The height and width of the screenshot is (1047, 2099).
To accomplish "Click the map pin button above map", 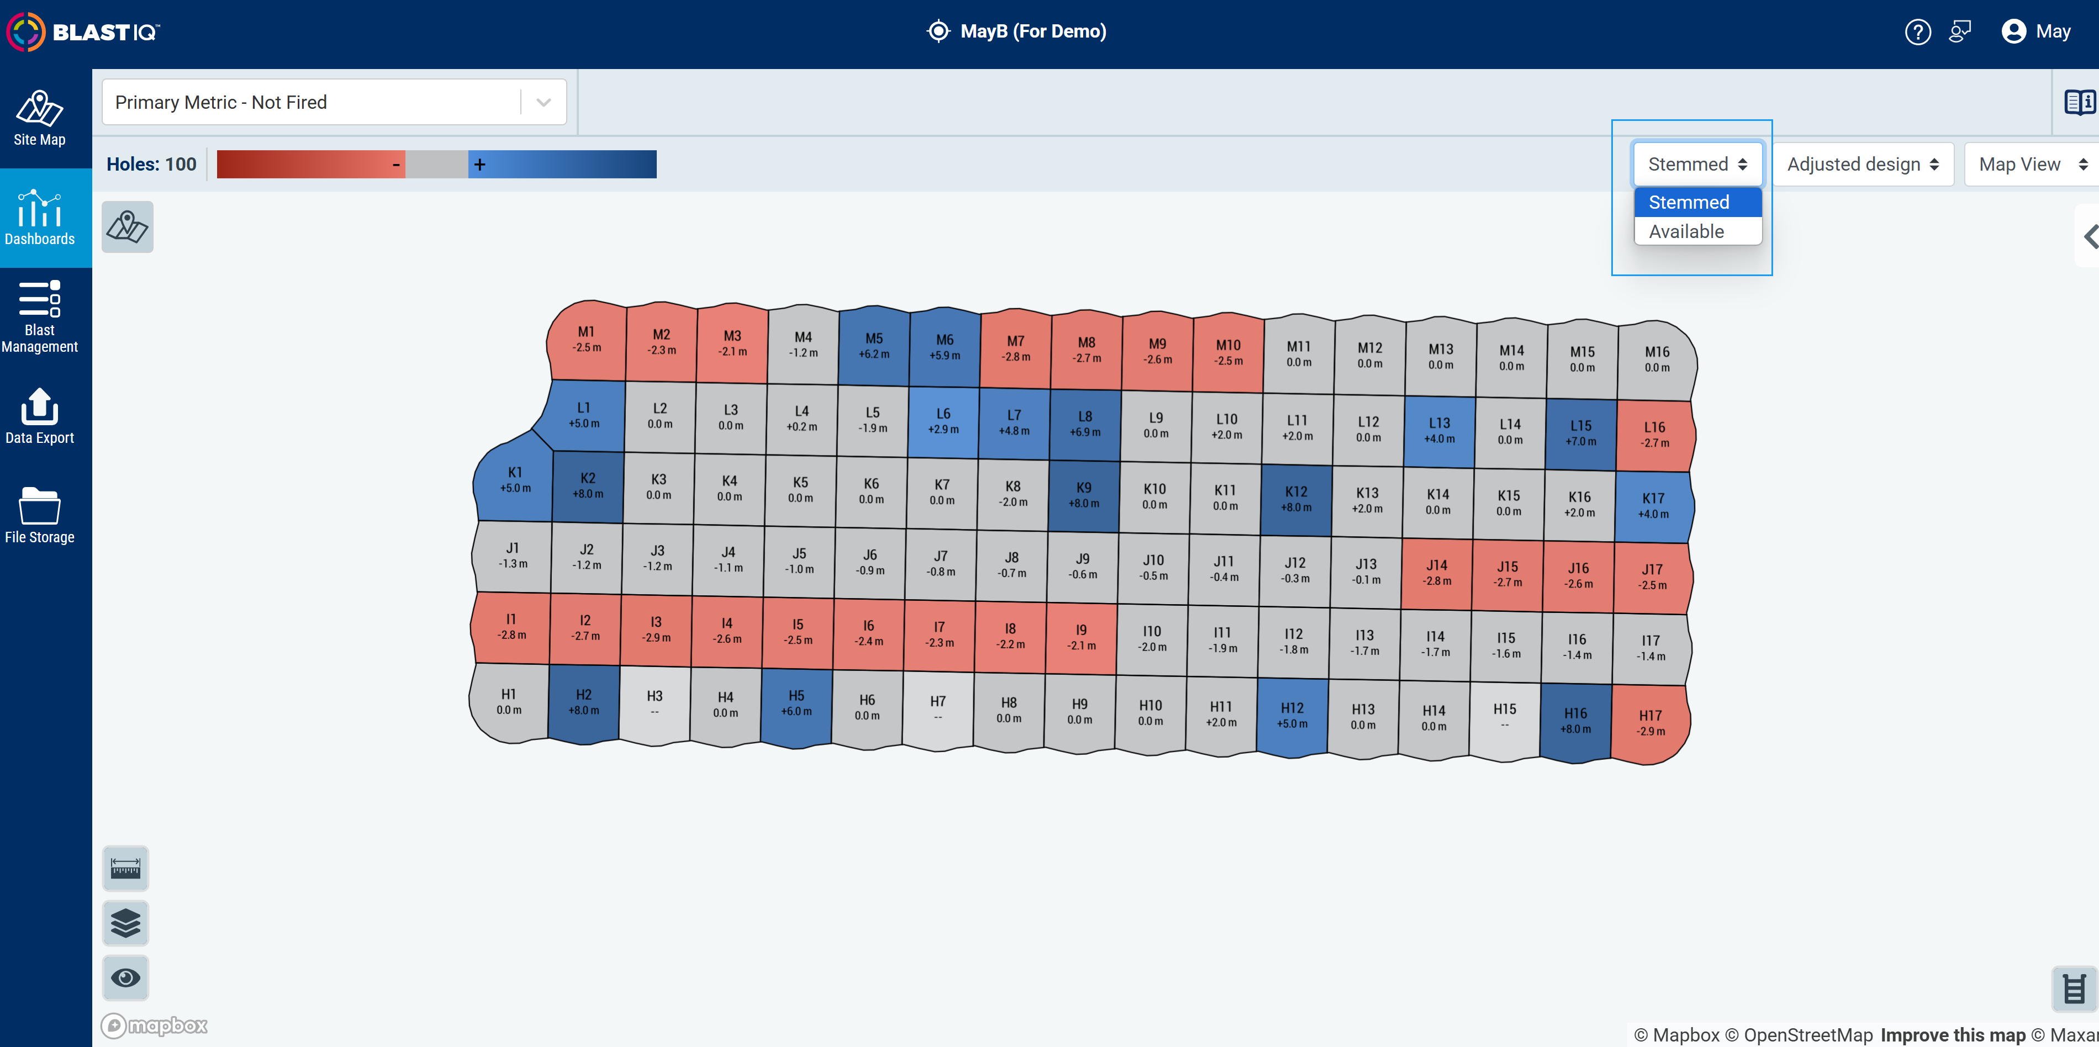I will point(127,226).
